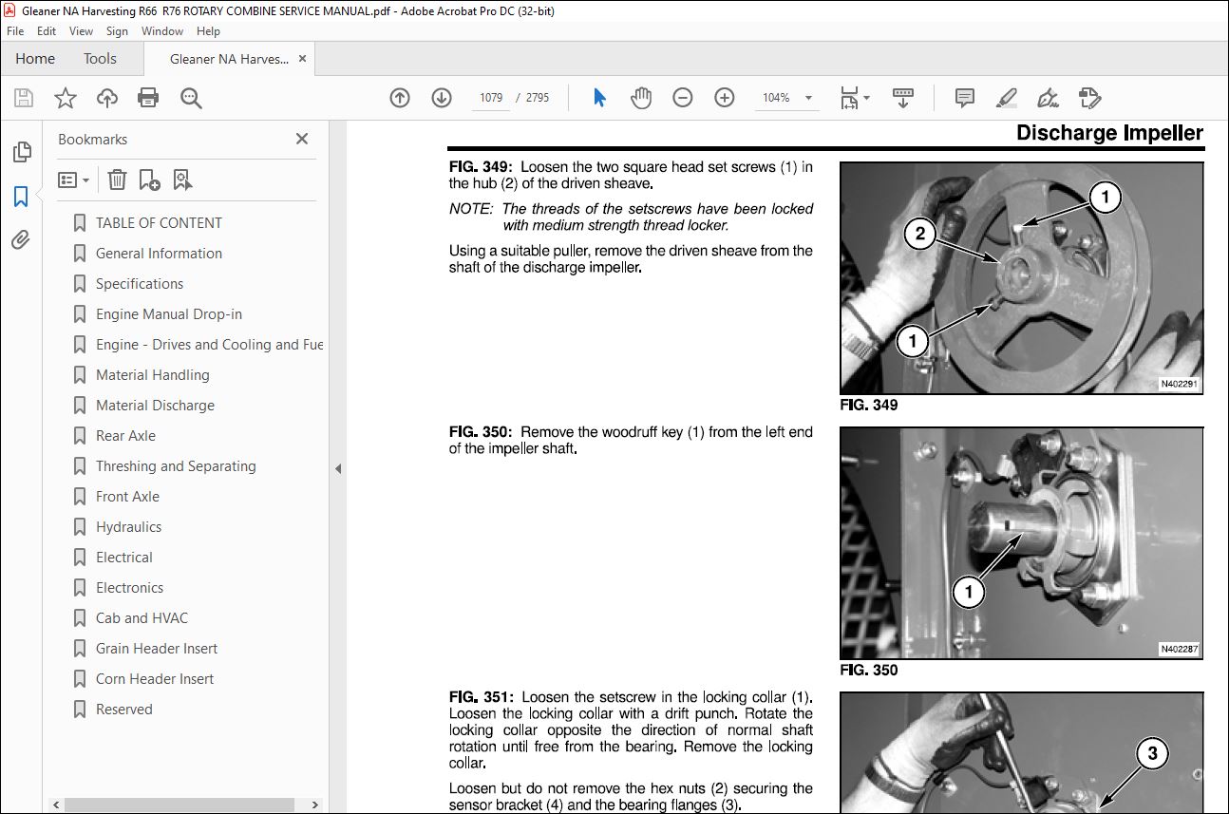Click the page number field showing 1079
Image resolution: width=1229 pixels, height=814 pixels.
pos(491,98)
